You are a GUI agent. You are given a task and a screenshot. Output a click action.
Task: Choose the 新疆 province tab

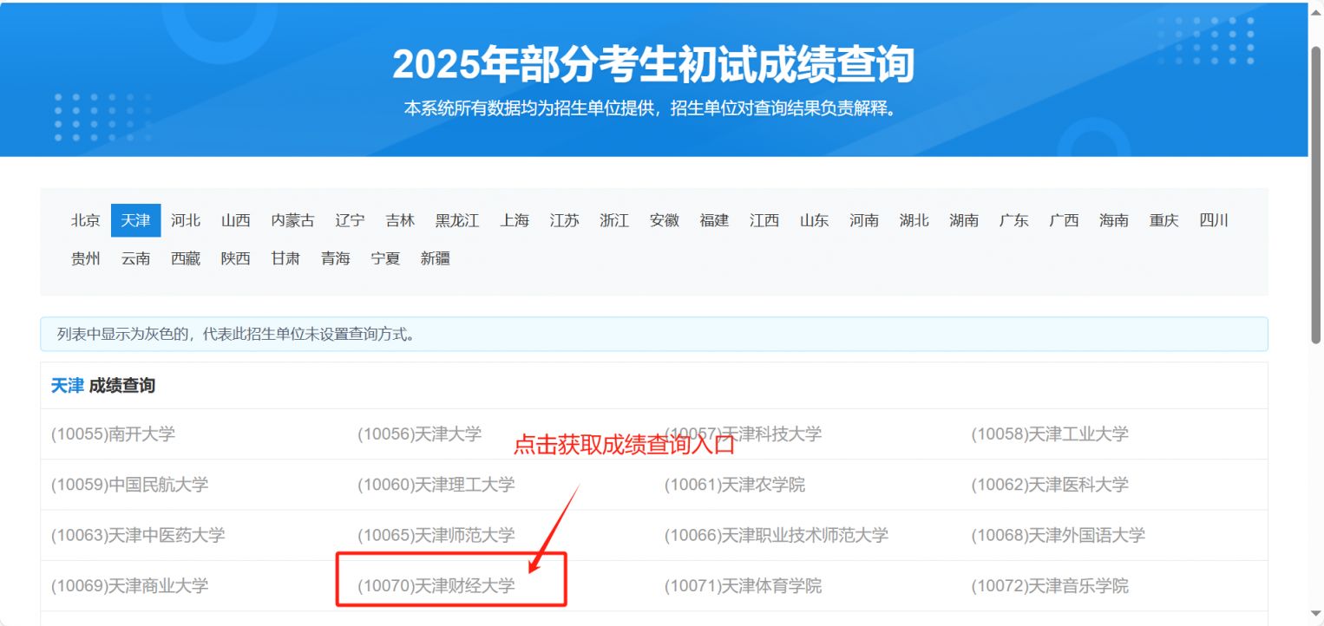point(436,258)
